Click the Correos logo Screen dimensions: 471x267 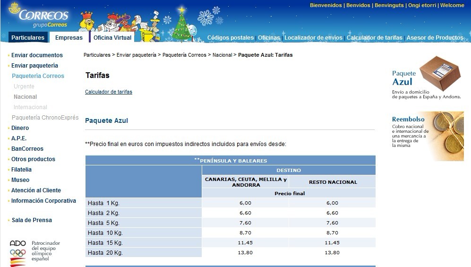coord(38,15)
